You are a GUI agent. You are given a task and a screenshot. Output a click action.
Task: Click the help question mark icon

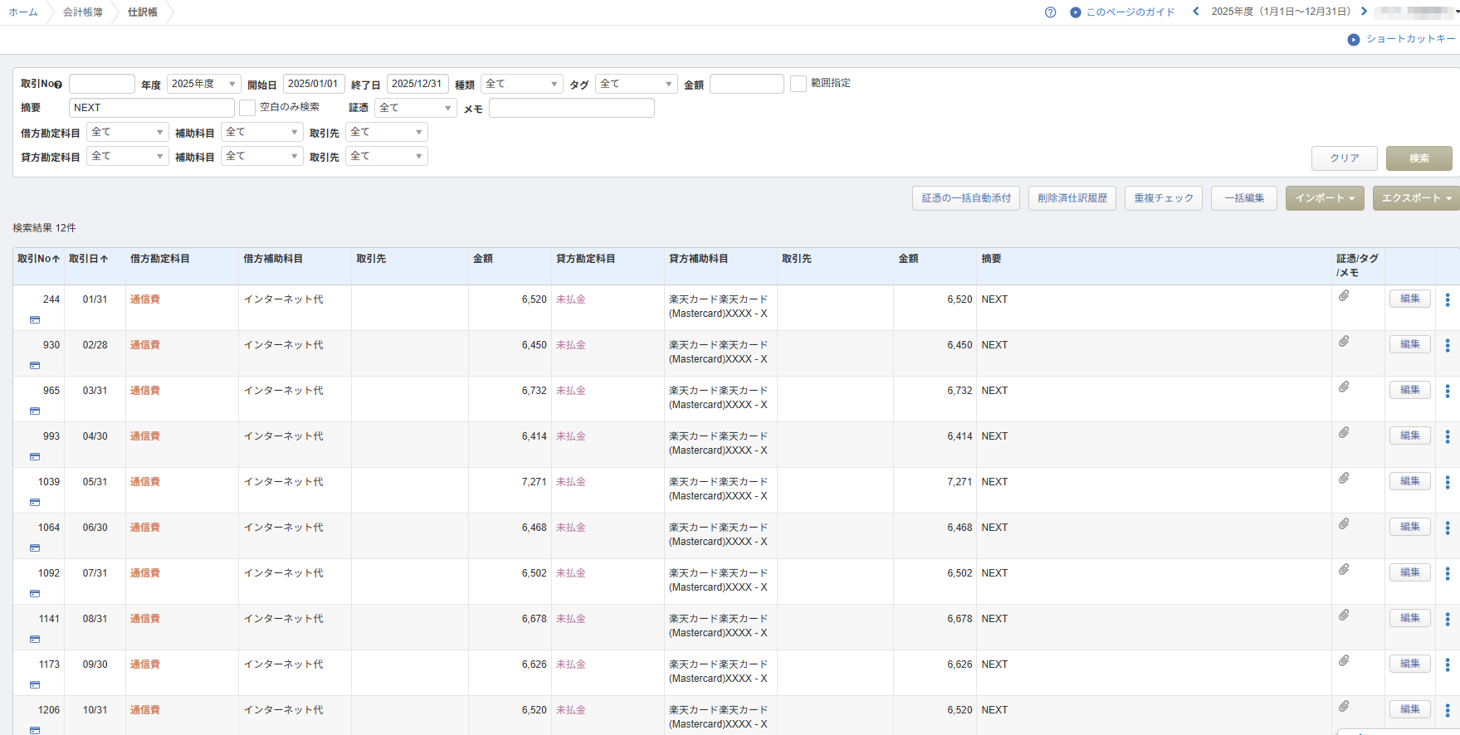1050,12
